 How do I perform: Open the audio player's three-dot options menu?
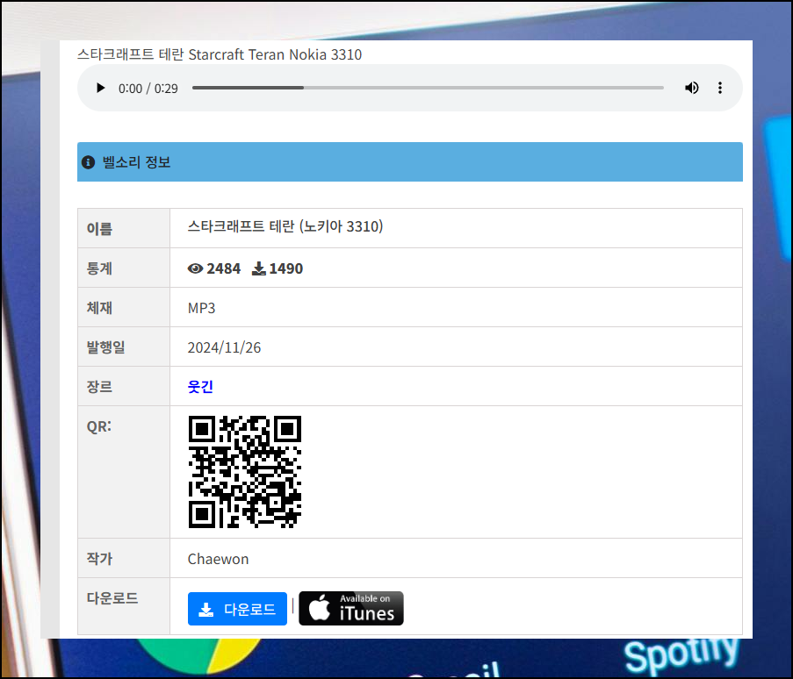pos(719,88)
